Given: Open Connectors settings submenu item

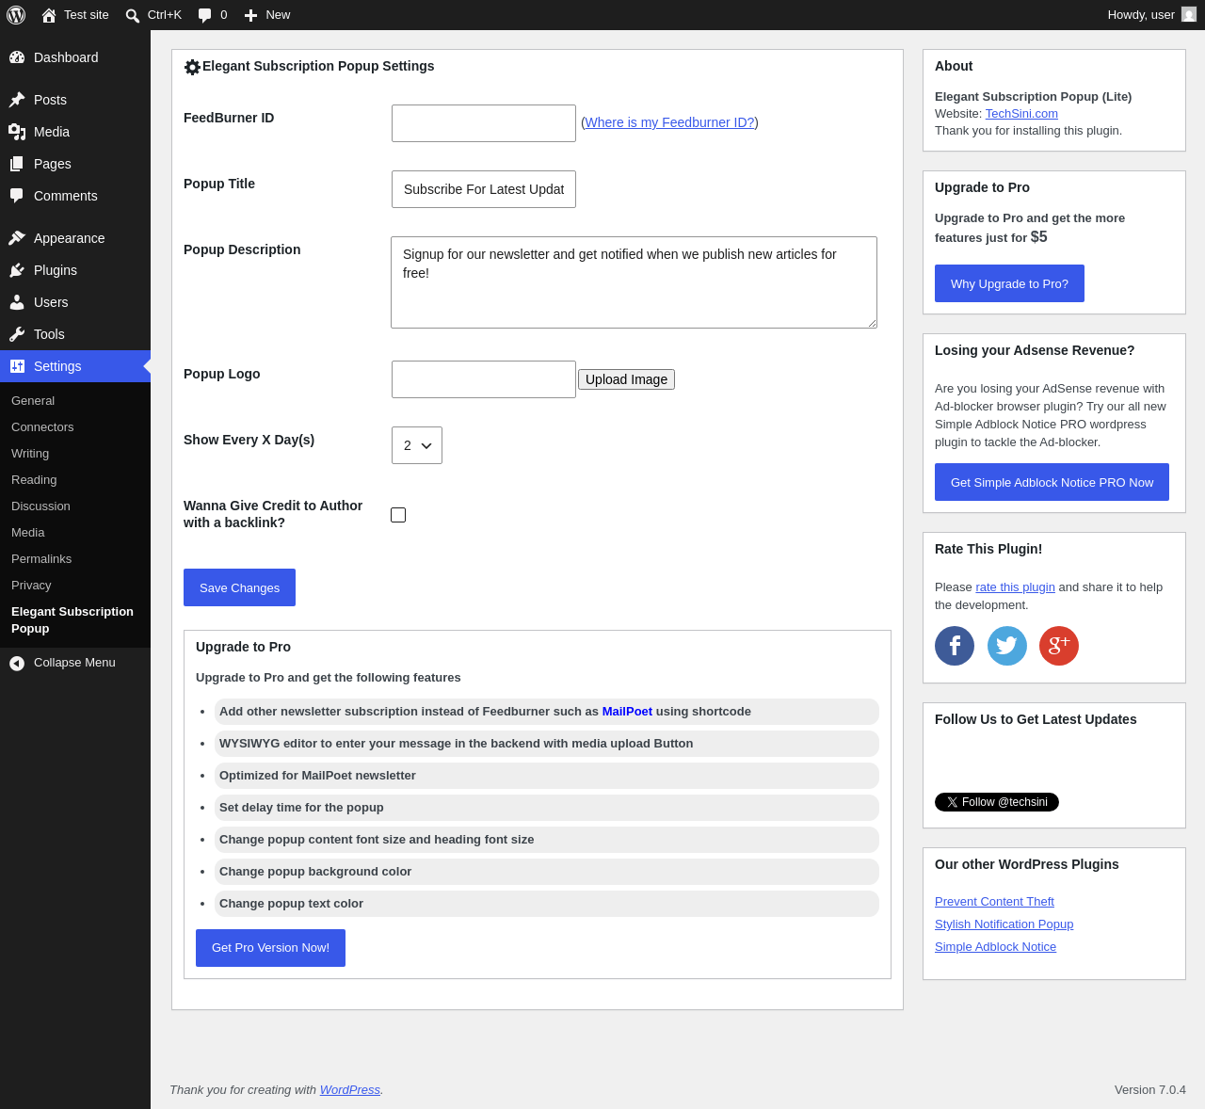Looking at the screenshot, I should click(42, 427).
